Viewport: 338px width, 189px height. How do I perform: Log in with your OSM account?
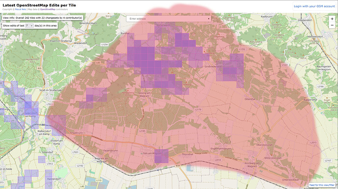coord(314,6)
